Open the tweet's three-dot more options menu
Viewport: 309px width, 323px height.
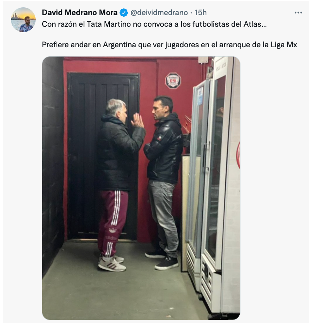tap(298, 13)
